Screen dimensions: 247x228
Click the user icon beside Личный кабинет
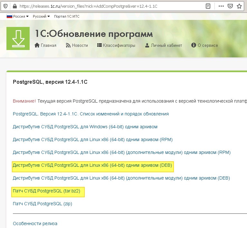point(147,45)
